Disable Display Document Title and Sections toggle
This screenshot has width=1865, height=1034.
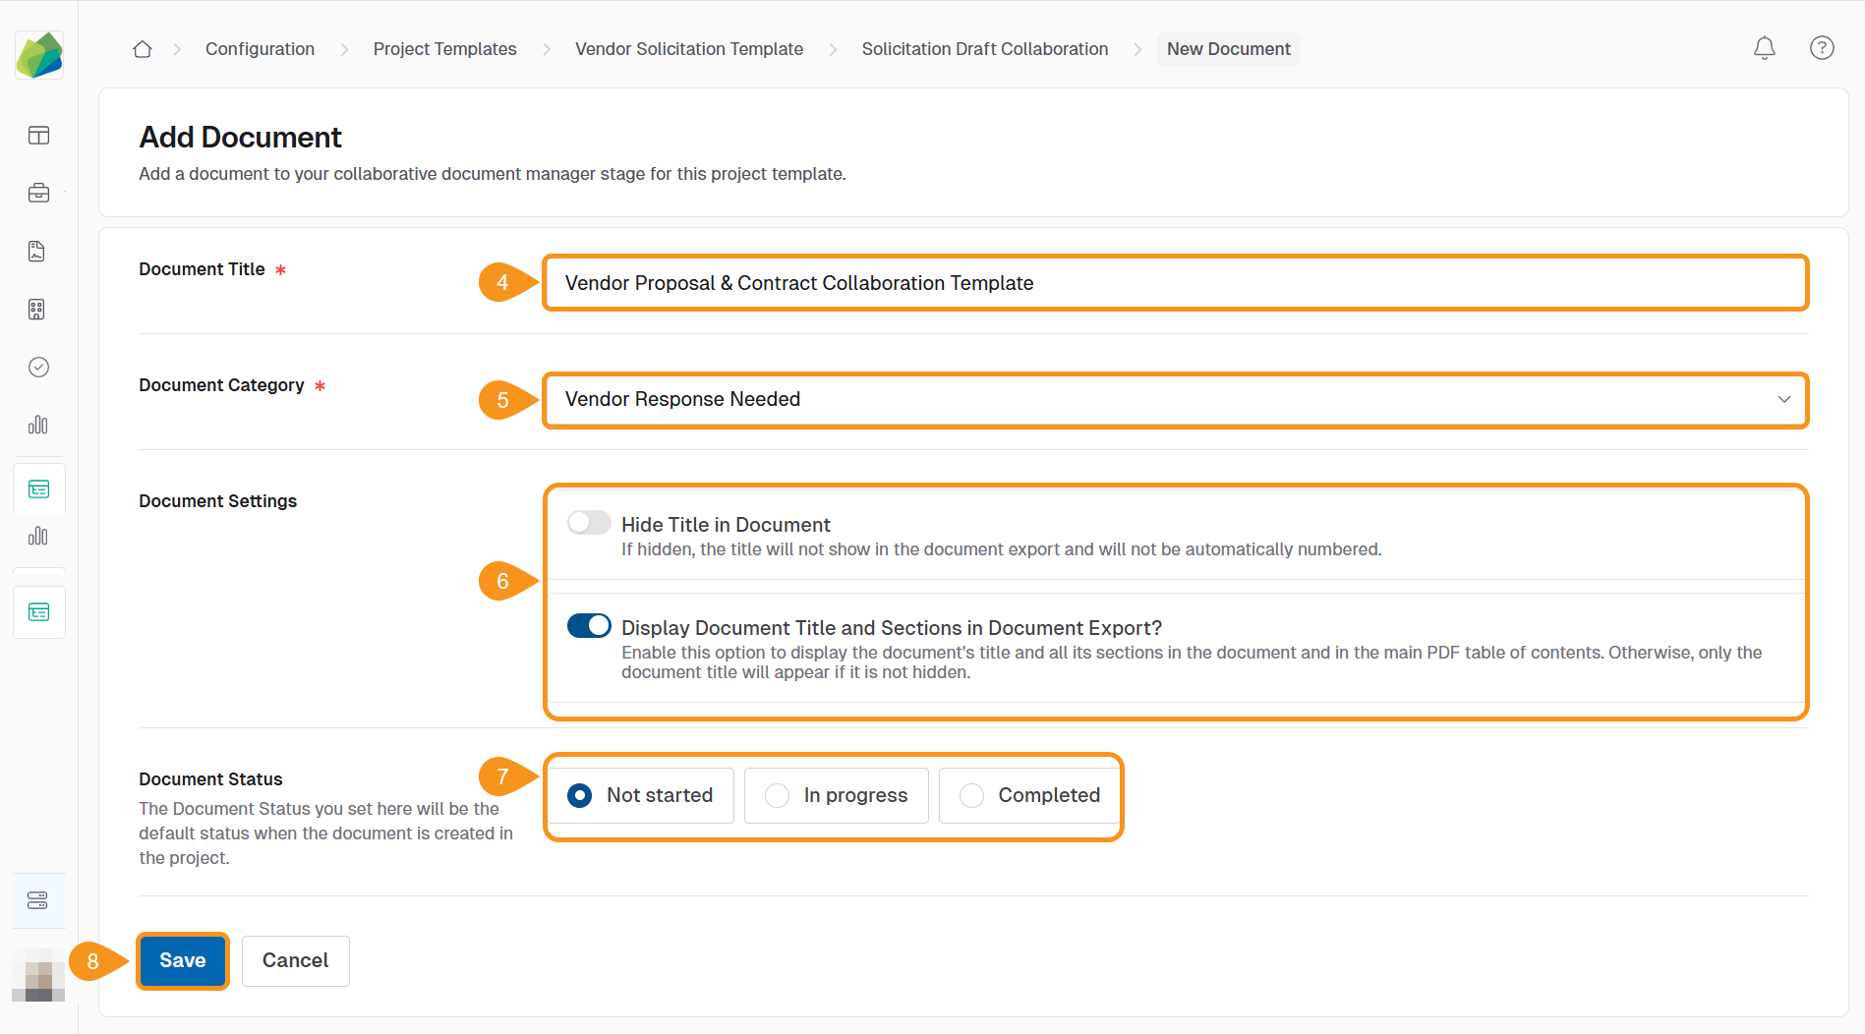click(589, 625)
